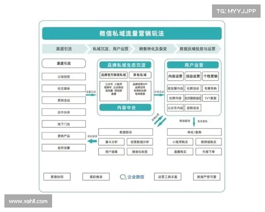Click the 管理协同 box
Image resolution: width=265 pixels, height=212 pixels.
pos(57,177)
